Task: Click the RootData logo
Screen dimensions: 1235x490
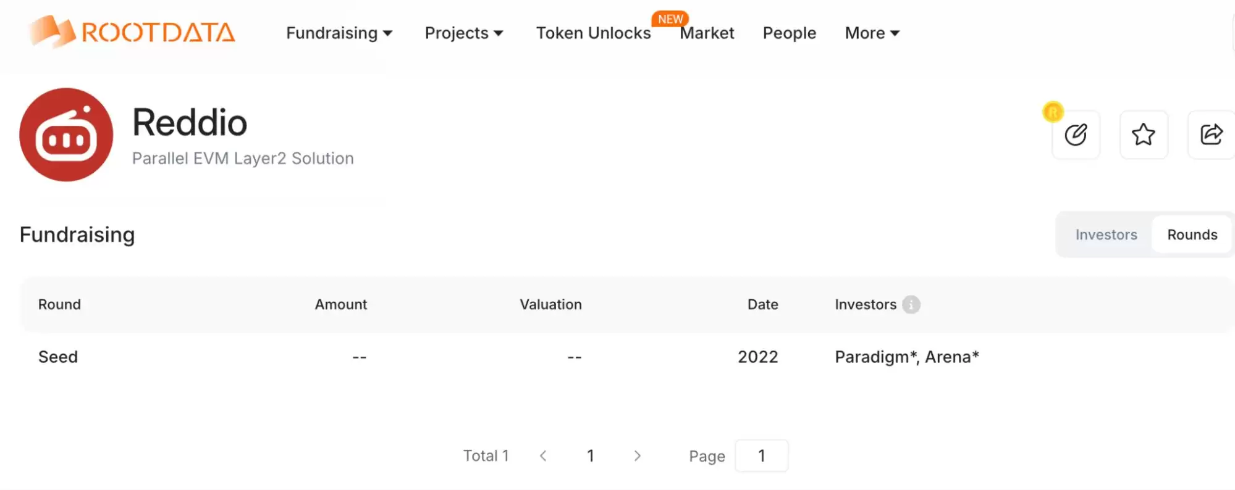Action: 132,32
